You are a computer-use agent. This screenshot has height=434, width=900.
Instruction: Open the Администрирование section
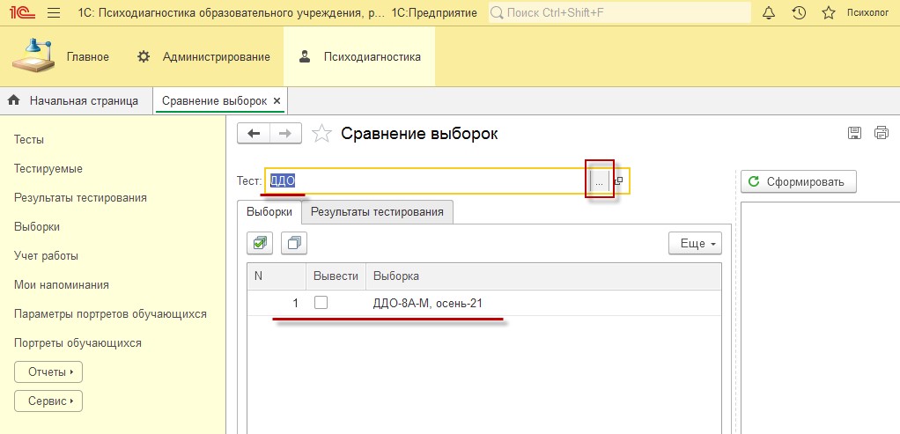[x=217, y=57]
